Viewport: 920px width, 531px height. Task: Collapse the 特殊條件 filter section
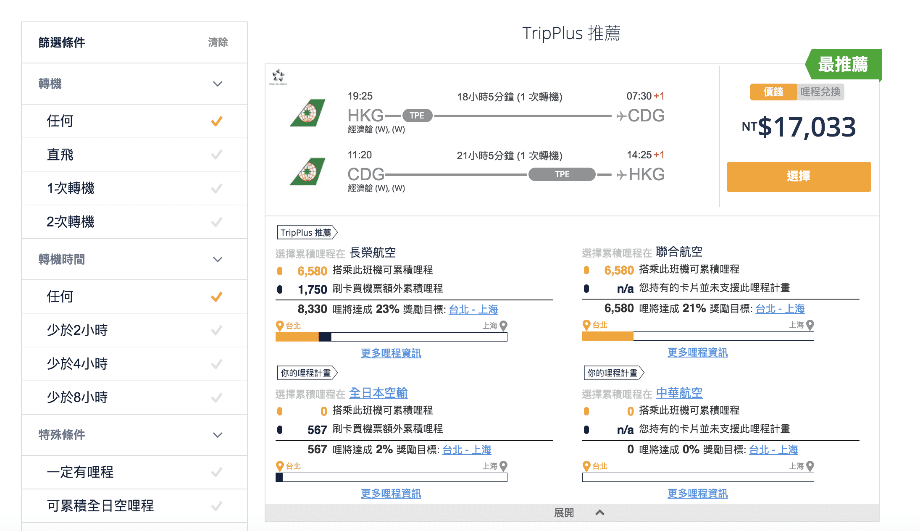pyautogui.click(x=218, y=435)
